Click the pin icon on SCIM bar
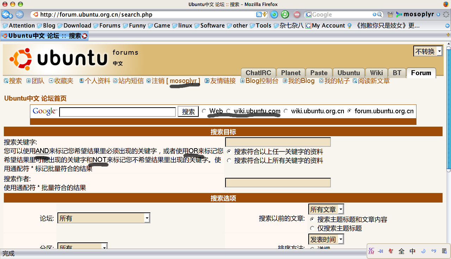 click(x=381, y=251)
